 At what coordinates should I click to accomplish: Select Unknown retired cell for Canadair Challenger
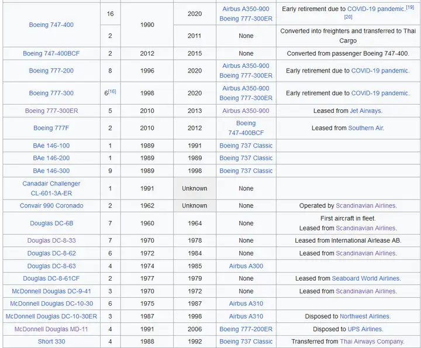coord(195,188)
